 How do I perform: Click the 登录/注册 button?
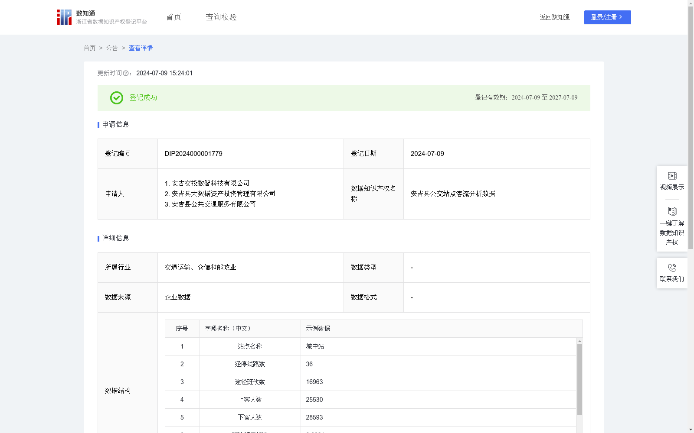607,17
